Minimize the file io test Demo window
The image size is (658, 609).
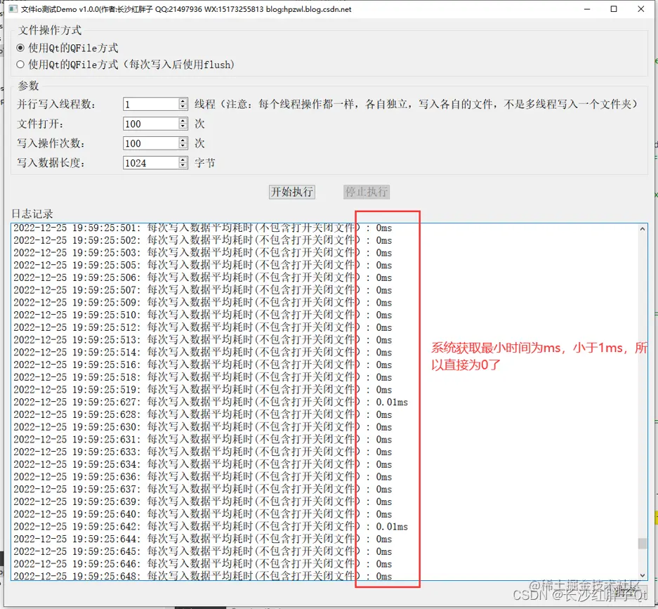pos(587,9)
